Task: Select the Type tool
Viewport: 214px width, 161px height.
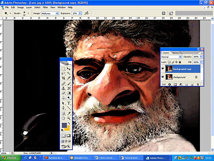Action: tap(69, 103)
